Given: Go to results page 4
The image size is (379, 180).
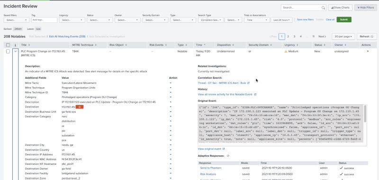Looking at the screenshot, I should (x=301, y=36).
